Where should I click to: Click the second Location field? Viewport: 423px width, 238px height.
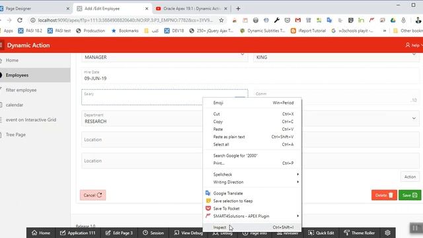(142, 161)
